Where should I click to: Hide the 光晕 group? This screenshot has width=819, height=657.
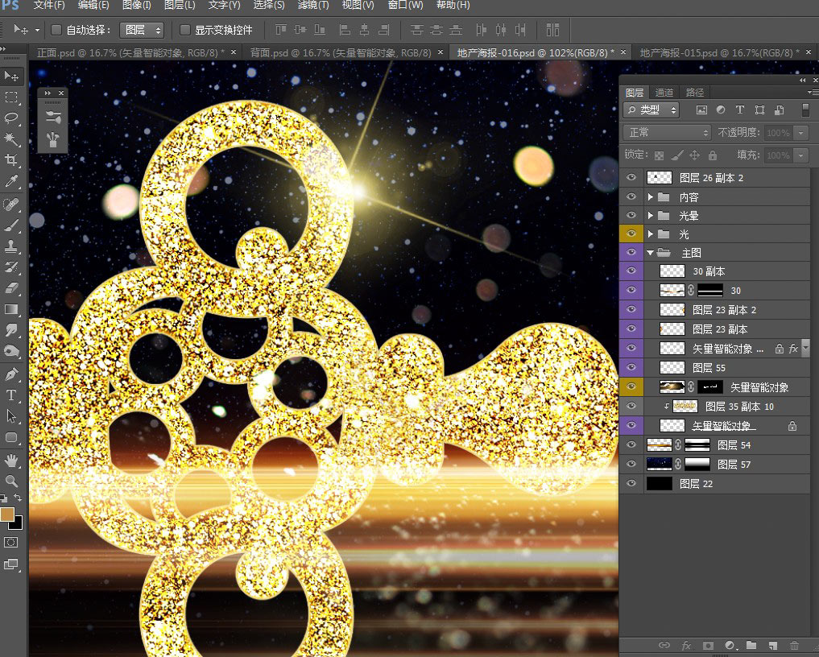(631, 215)
